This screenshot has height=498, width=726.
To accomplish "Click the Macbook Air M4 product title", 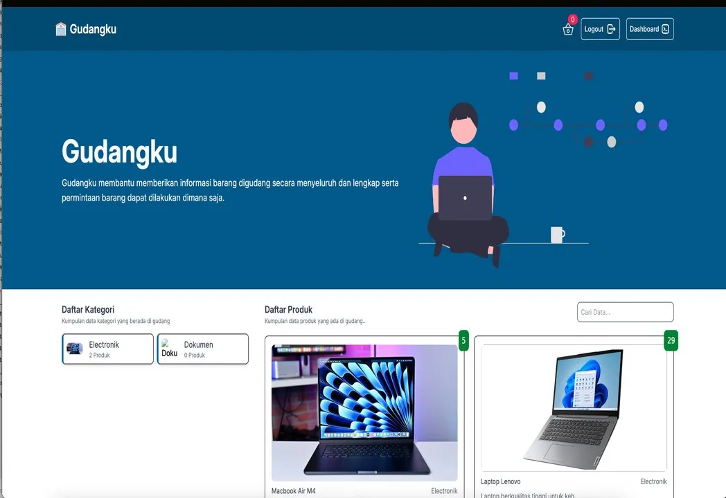I will [x=294, y=490].
